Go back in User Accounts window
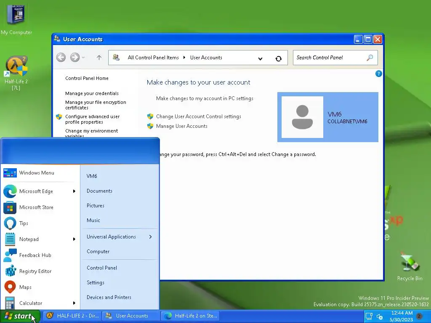This screenshot has width=431, height=323. tap(61, 57)
